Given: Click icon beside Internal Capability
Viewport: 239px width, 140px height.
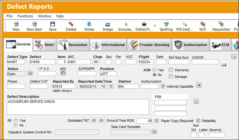Looking at the screenshot, I should (x=199, y=85).
